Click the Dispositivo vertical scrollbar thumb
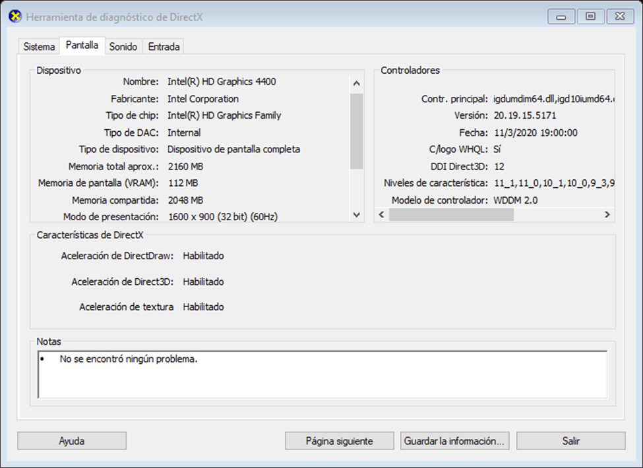 356,131
